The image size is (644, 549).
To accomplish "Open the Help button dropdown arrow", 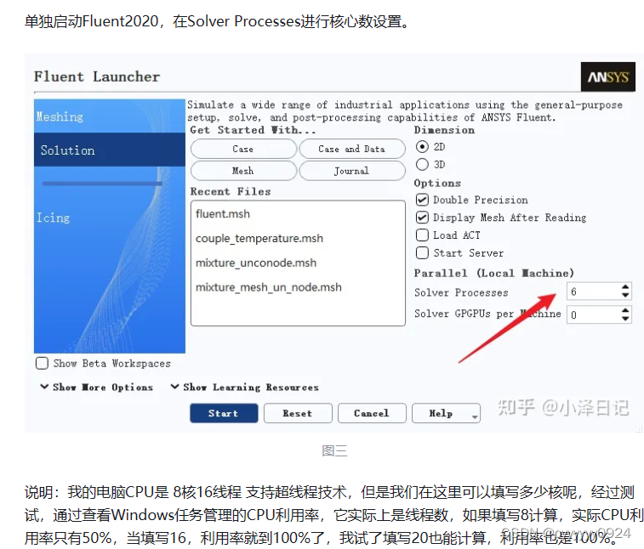I will (x=475, y=416).
